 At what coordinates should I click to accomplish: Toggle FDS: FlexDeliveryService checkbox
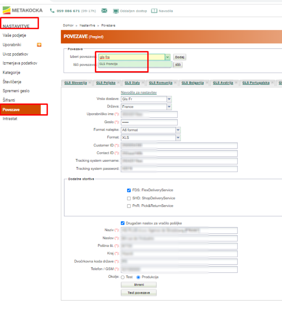pos(129,190)
